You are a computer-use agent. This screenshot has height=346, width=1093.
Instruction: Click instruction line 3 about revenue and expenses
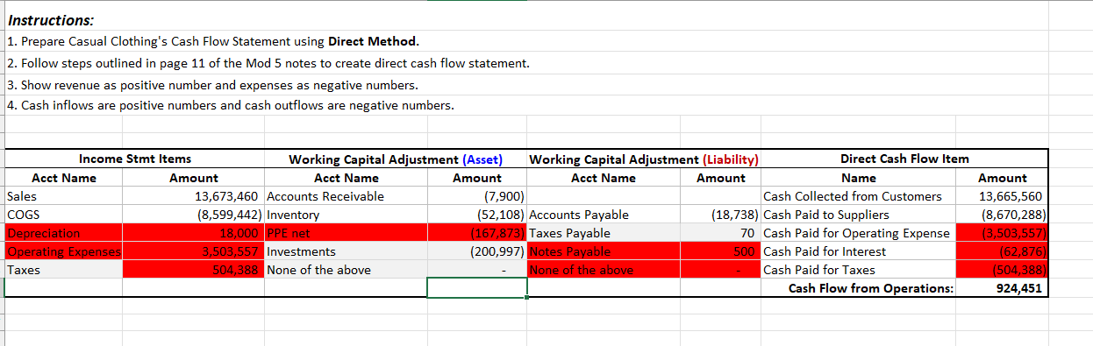click(211, 86)
